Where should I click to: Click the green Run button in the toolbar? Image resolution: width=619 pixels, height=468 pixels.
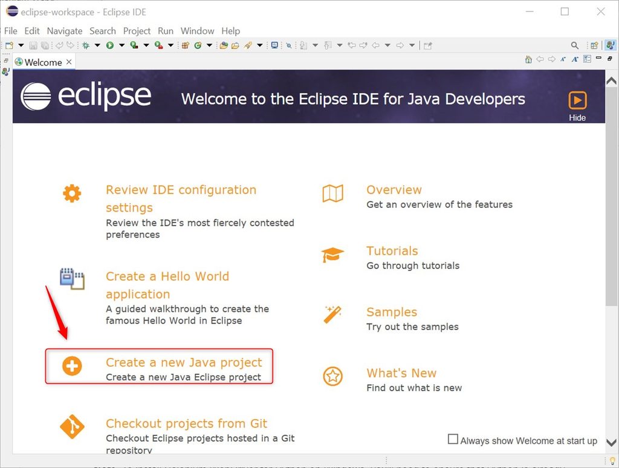110,45
